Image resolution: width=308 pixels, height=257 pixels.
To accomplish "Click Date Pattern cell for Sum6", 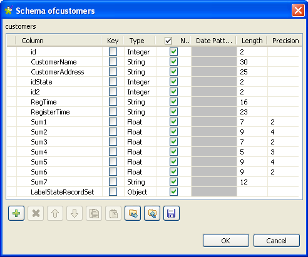I will 214,172.
